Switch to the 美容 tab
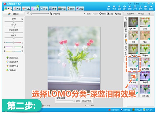157x113 pixels. 17,9
